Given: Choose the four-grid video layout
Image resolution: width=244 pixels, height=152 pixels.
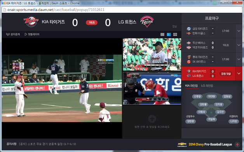Looking at the screenshot, I should point(175,35).
